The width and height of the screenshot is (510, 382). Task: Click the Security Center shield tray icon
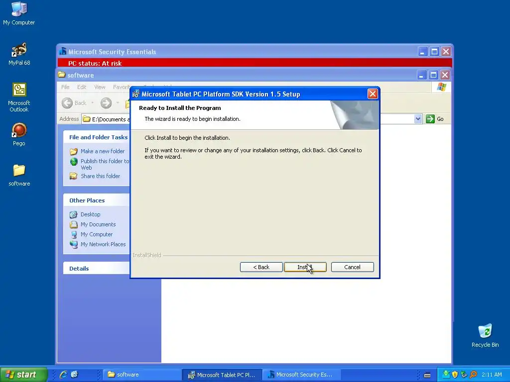455,375
